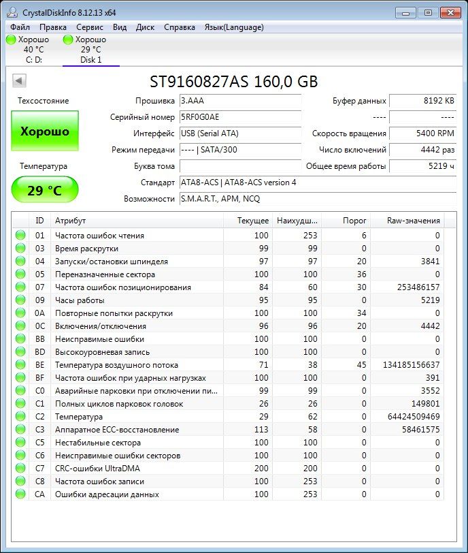Click the ID column header
468x553 pixels.
tap(39, 221)
